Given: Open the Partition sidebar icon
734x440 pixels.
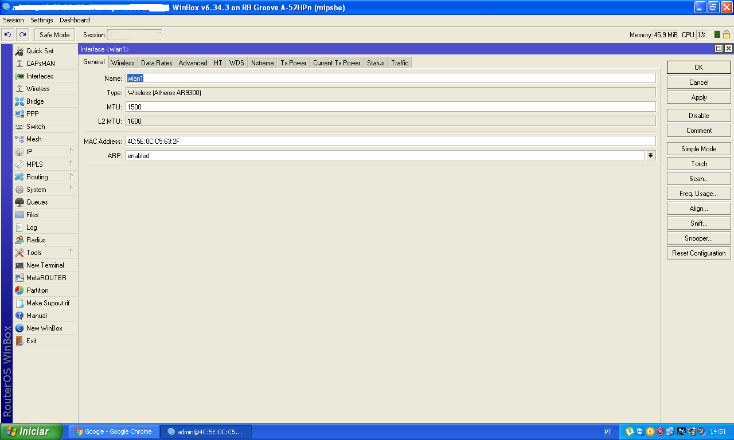Looking at the screenshot, I should (x=19, y=290).
